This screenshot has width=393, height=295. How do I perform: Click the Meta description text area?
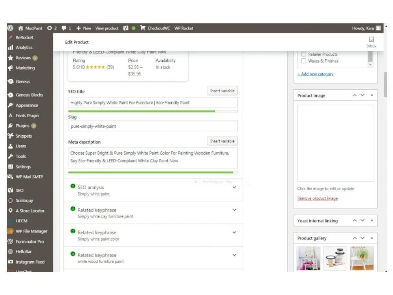153,158
